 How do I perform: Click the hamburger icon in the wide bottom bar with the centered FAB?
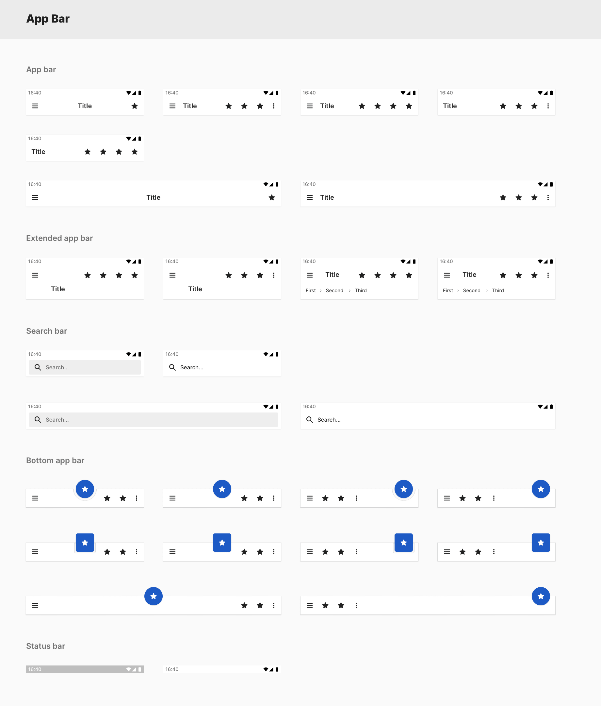pos(35,605)
